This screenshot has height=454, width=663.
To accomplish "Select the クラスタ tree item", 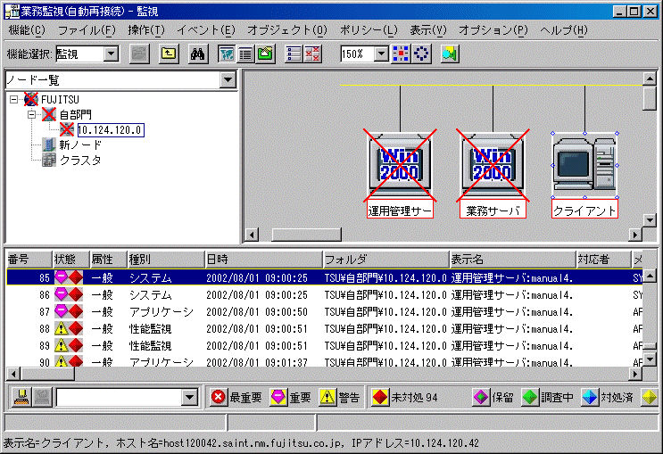I will pos(80,161).
